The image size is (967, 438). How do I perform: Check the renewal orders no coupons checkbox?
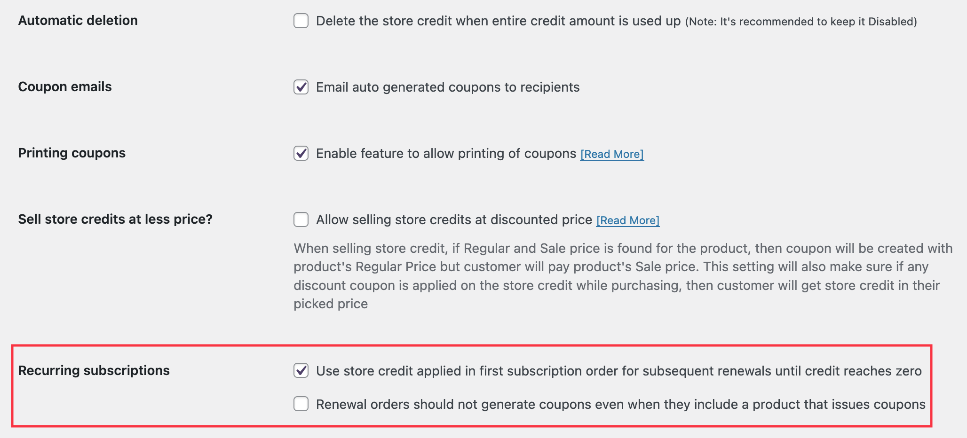coord(301,404)
